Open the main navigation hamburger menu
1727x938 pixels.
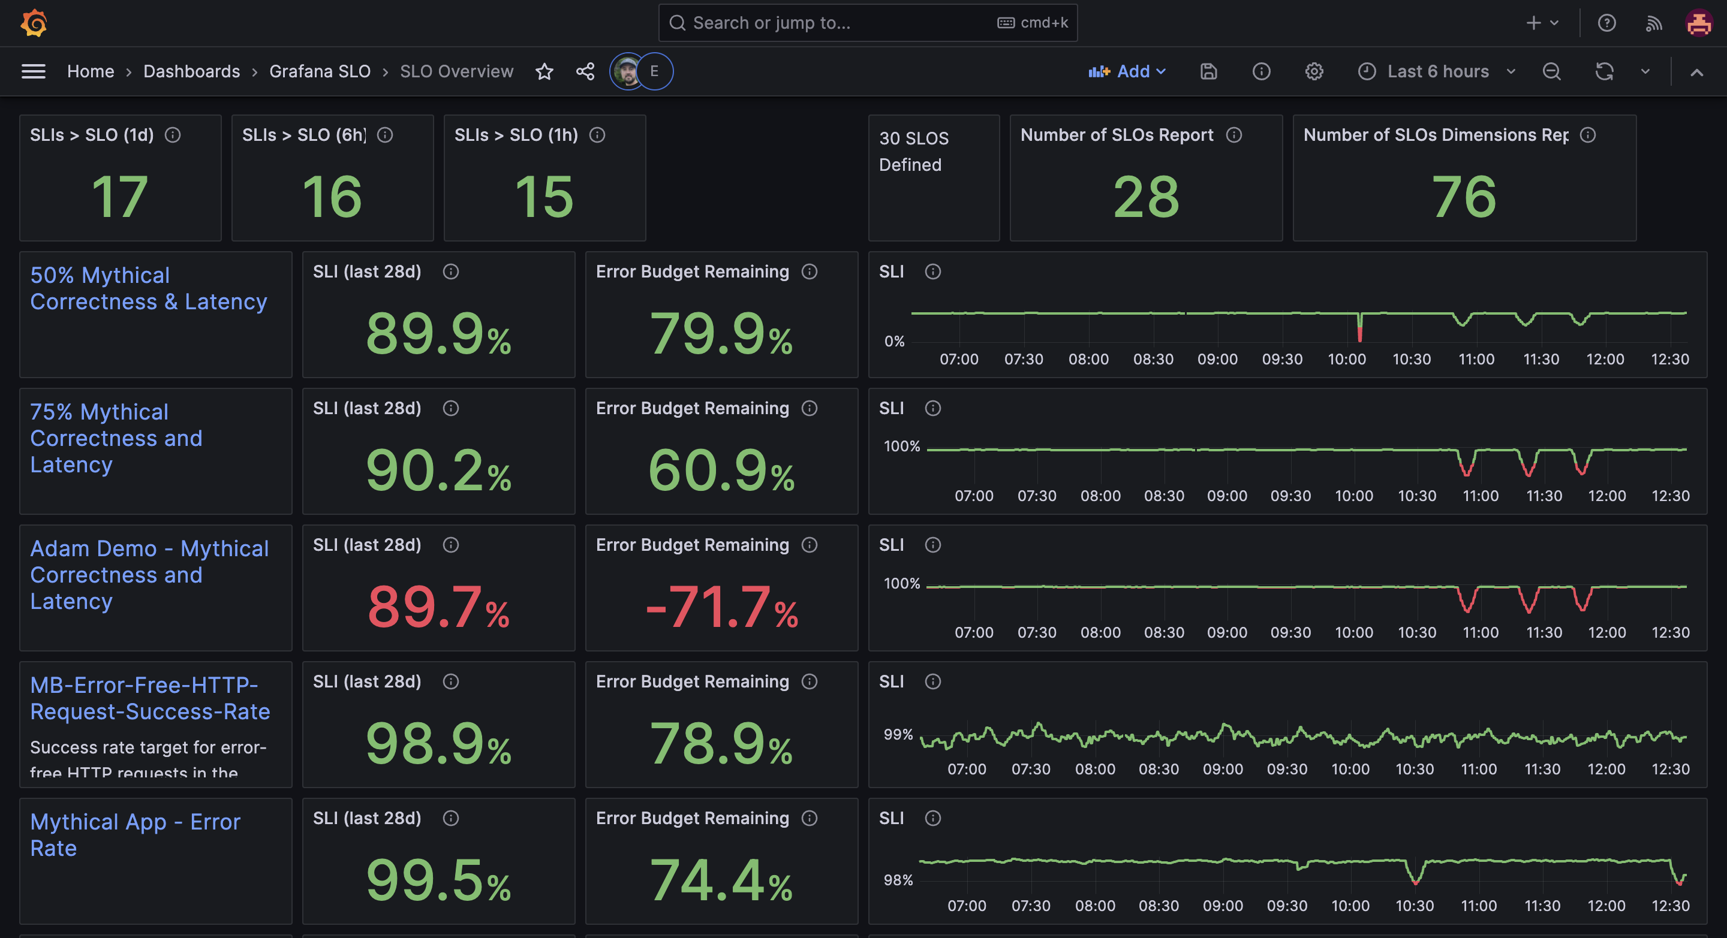(x=33, y=72)
